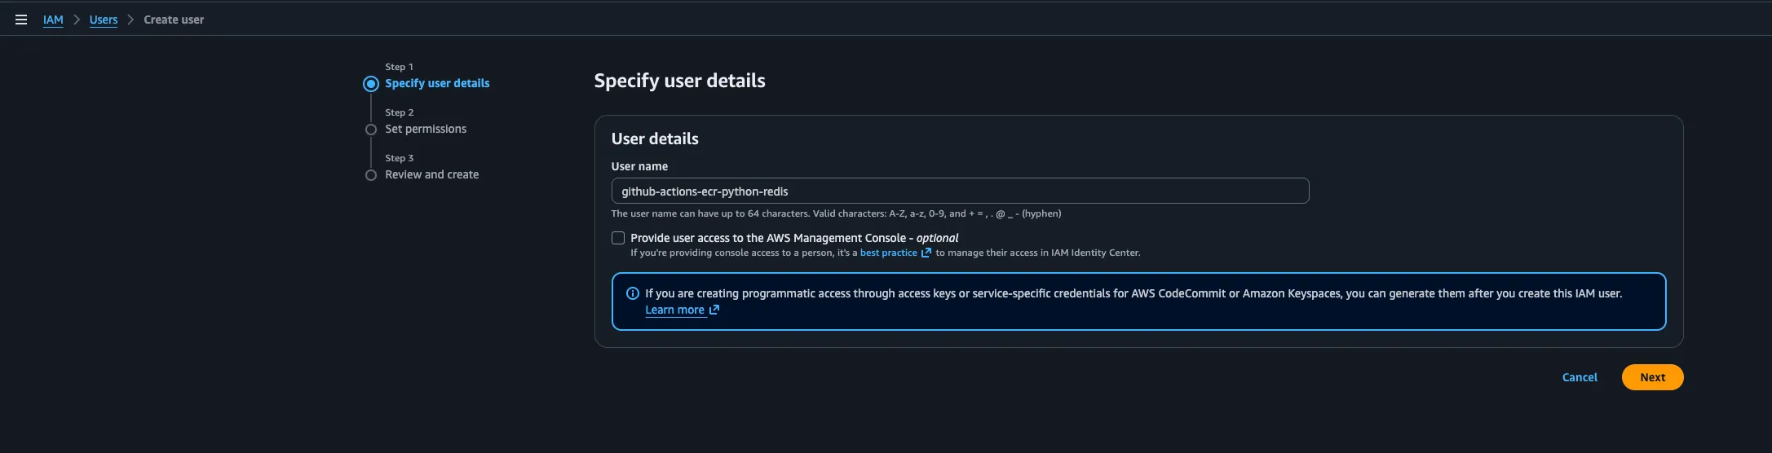Click the chevron between IAM and Users
The height and width of the screenshot is (453, 1772).
pos(77,20)
